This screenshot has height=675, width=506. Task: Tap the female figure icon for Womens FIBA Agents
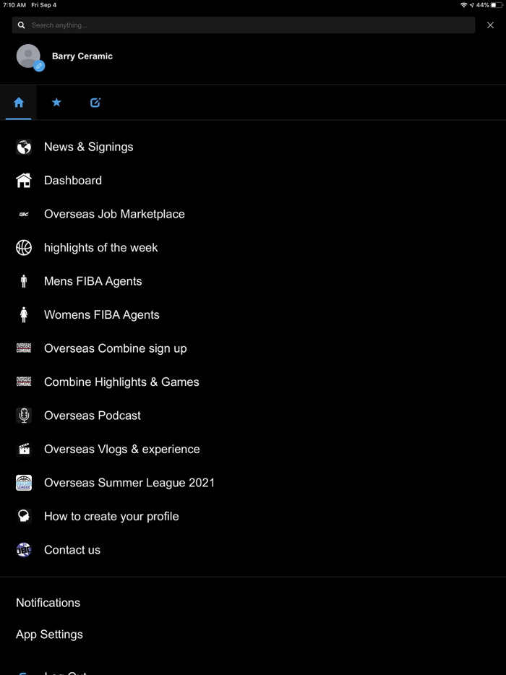coord(24,315)
